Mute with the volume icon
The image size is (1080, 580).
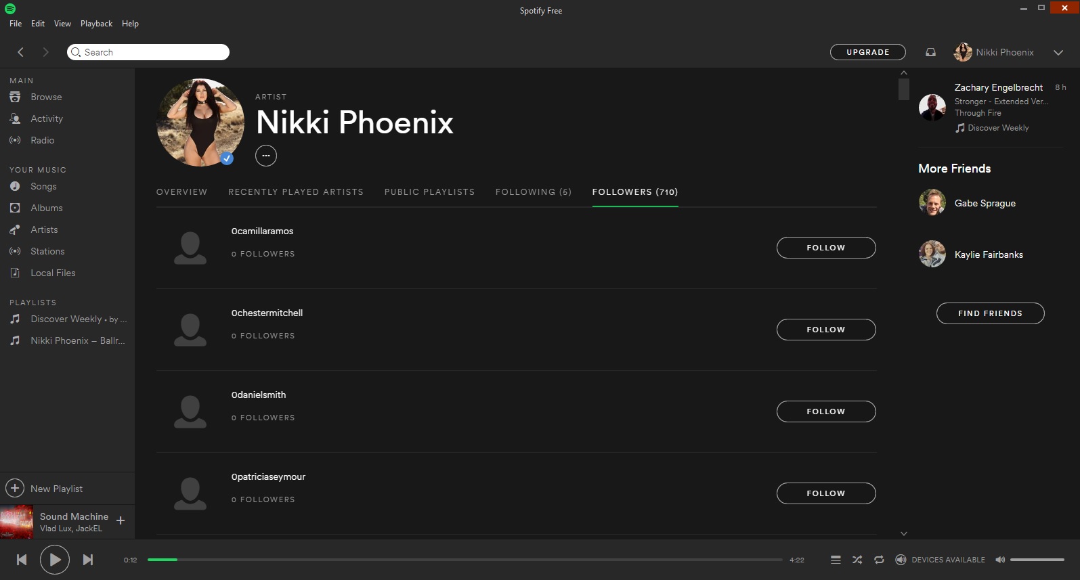[x=1000, y=560]
